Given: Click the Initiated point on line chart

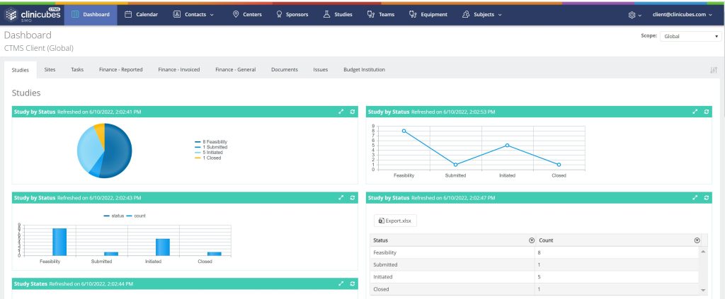Looking at the screenshot, I should tap(507, 146).
